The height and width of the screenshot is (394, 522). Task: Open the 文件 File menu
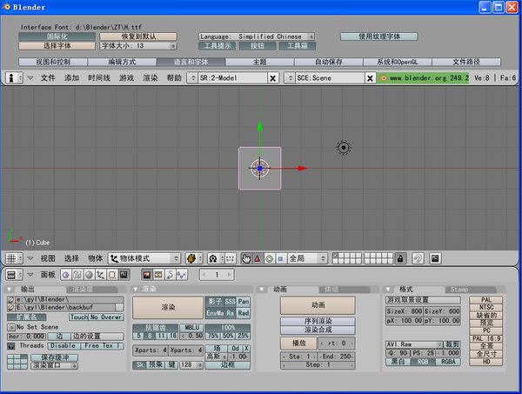47,77
